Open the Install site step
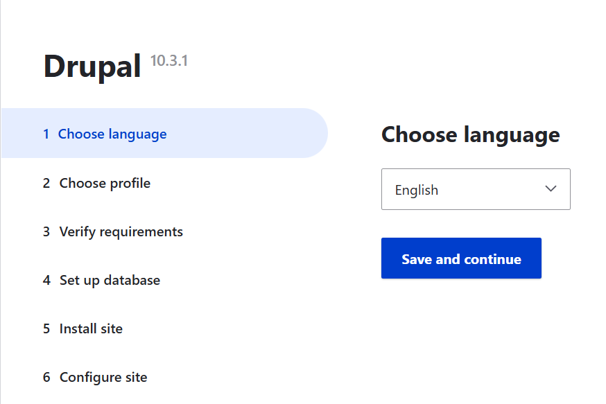606x404 pixels. pyautogui.click(x=89, y=328)
